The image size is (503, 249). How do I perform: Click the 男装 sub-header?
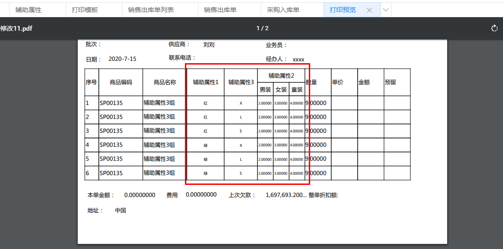click(x=265, y=90)
